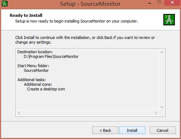Click the SourceMonitor title bar icon
This screenshot has height=139, width=181.
[5, 4]
